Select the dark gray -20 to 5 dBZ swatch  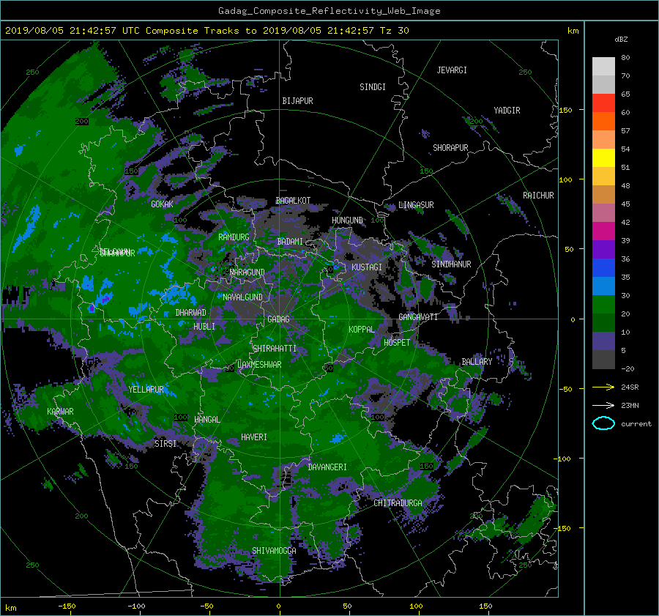(x=603, y=360)
